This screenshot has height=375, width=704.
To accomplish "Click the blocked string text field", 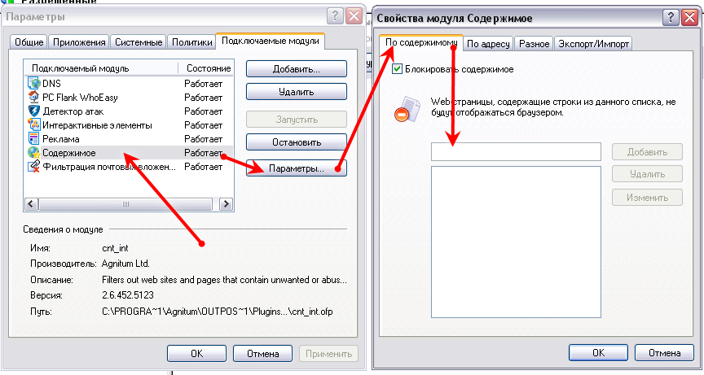I will (x=516, y=152).
